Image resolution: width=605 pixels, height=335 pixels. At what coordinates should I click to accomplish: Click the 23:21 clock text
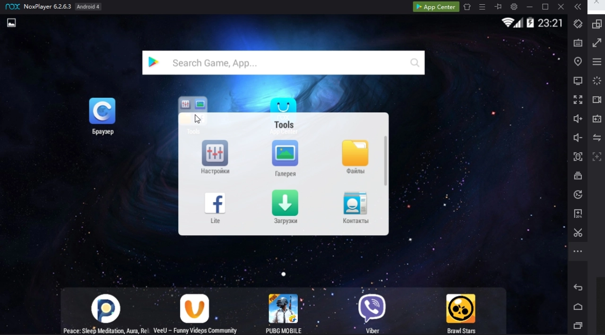pyautogui.click(x=550, y=23)
